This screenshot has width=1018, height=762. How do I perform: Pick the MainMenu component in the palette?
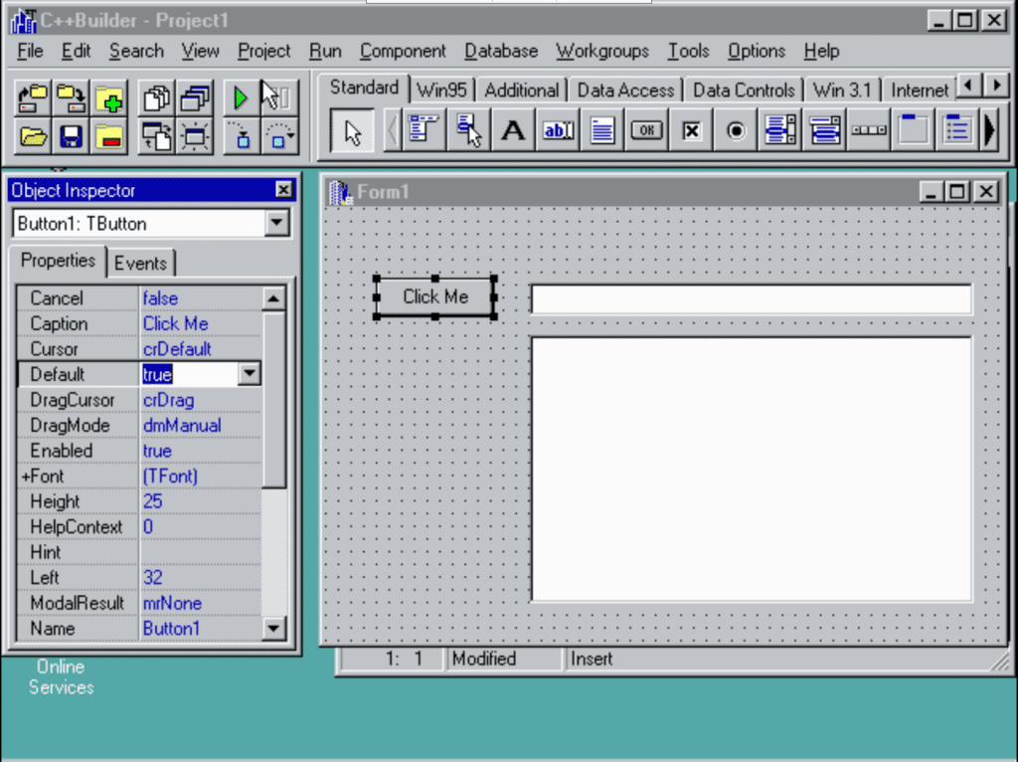424,130
